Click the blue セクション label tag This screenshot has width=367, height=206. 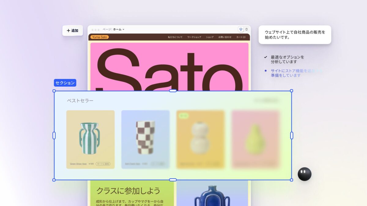(65, 83)
